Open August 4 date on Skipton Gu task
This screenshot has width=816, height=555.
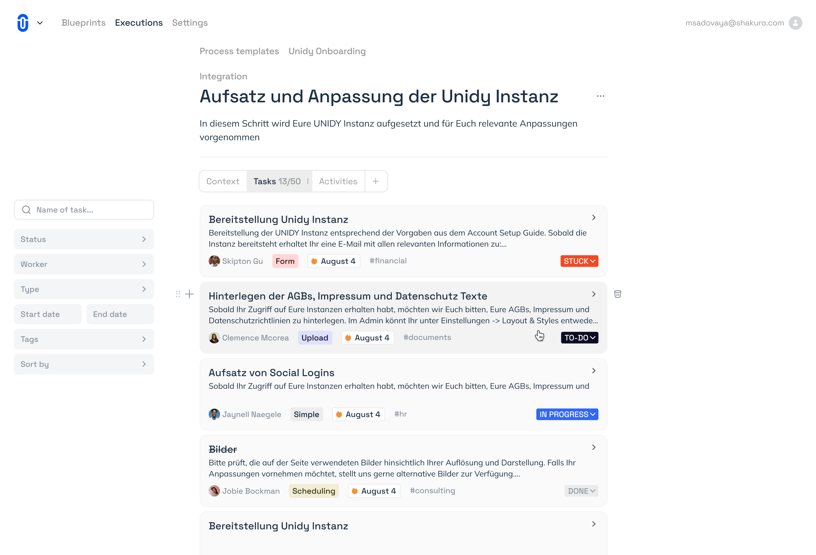[334, 261]
